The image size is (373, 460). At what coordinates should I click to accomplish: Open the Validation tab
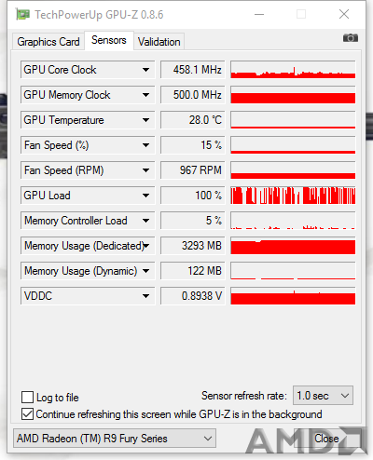click(x=159, y=42)
